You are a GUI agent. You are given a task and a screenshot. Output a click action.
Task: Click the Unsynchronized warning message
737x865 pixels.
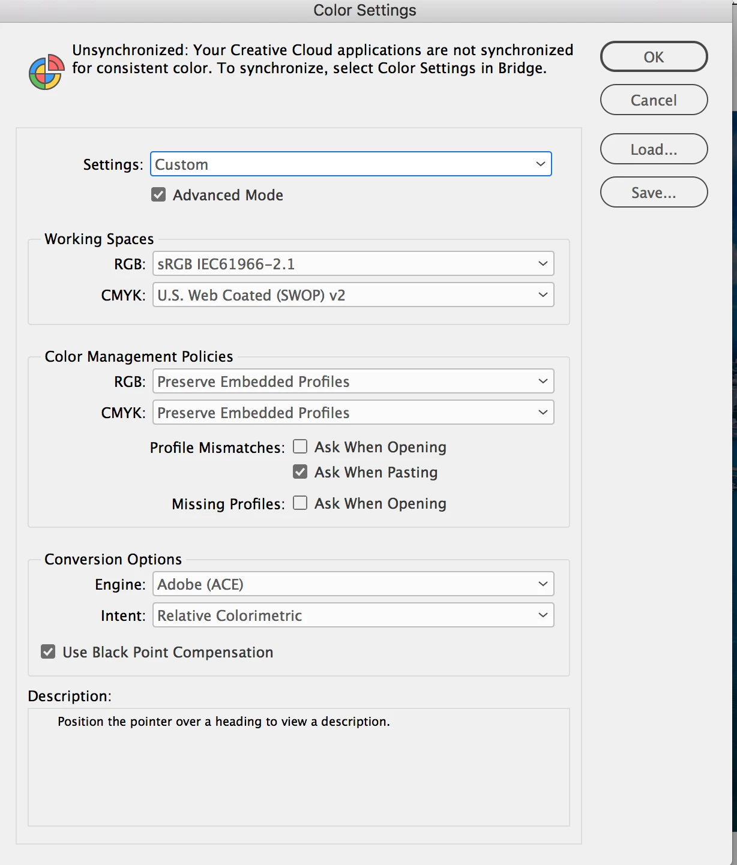(323, 59)
